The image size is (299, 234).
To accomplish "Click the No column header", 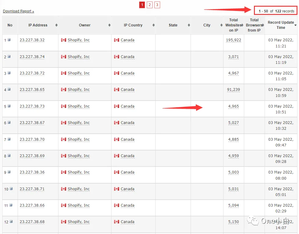I will [x=10, y=25].
